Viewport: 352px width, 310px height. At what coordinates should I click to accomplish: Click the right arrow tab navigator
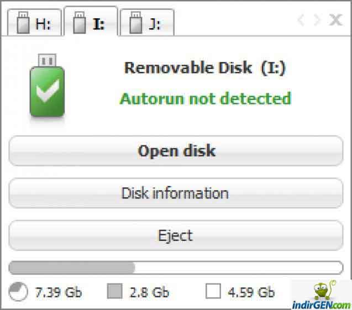click(x=317, y=20)
